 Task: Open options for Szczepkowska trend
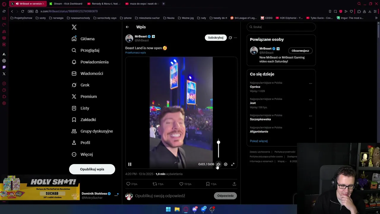311,116
